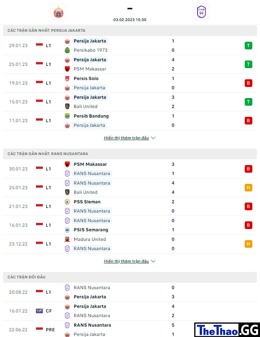Click the Madura United team logo

67,239
